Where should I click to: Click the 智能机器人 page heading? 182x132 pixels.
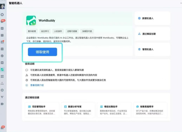pyautogui.click(x=15, y=3)
